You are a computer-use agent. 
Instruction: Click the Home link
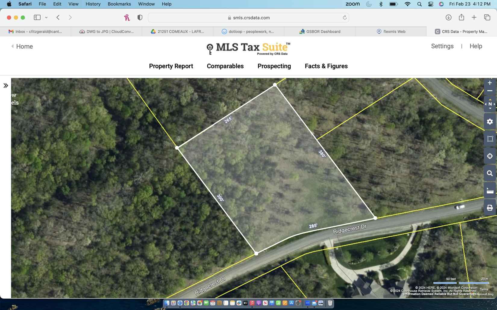[x=24, y=46]
